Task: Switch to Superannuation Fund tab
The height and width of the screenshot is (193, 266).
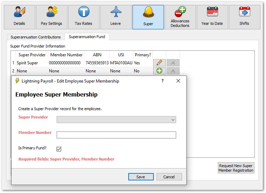Action: point(87,37)
